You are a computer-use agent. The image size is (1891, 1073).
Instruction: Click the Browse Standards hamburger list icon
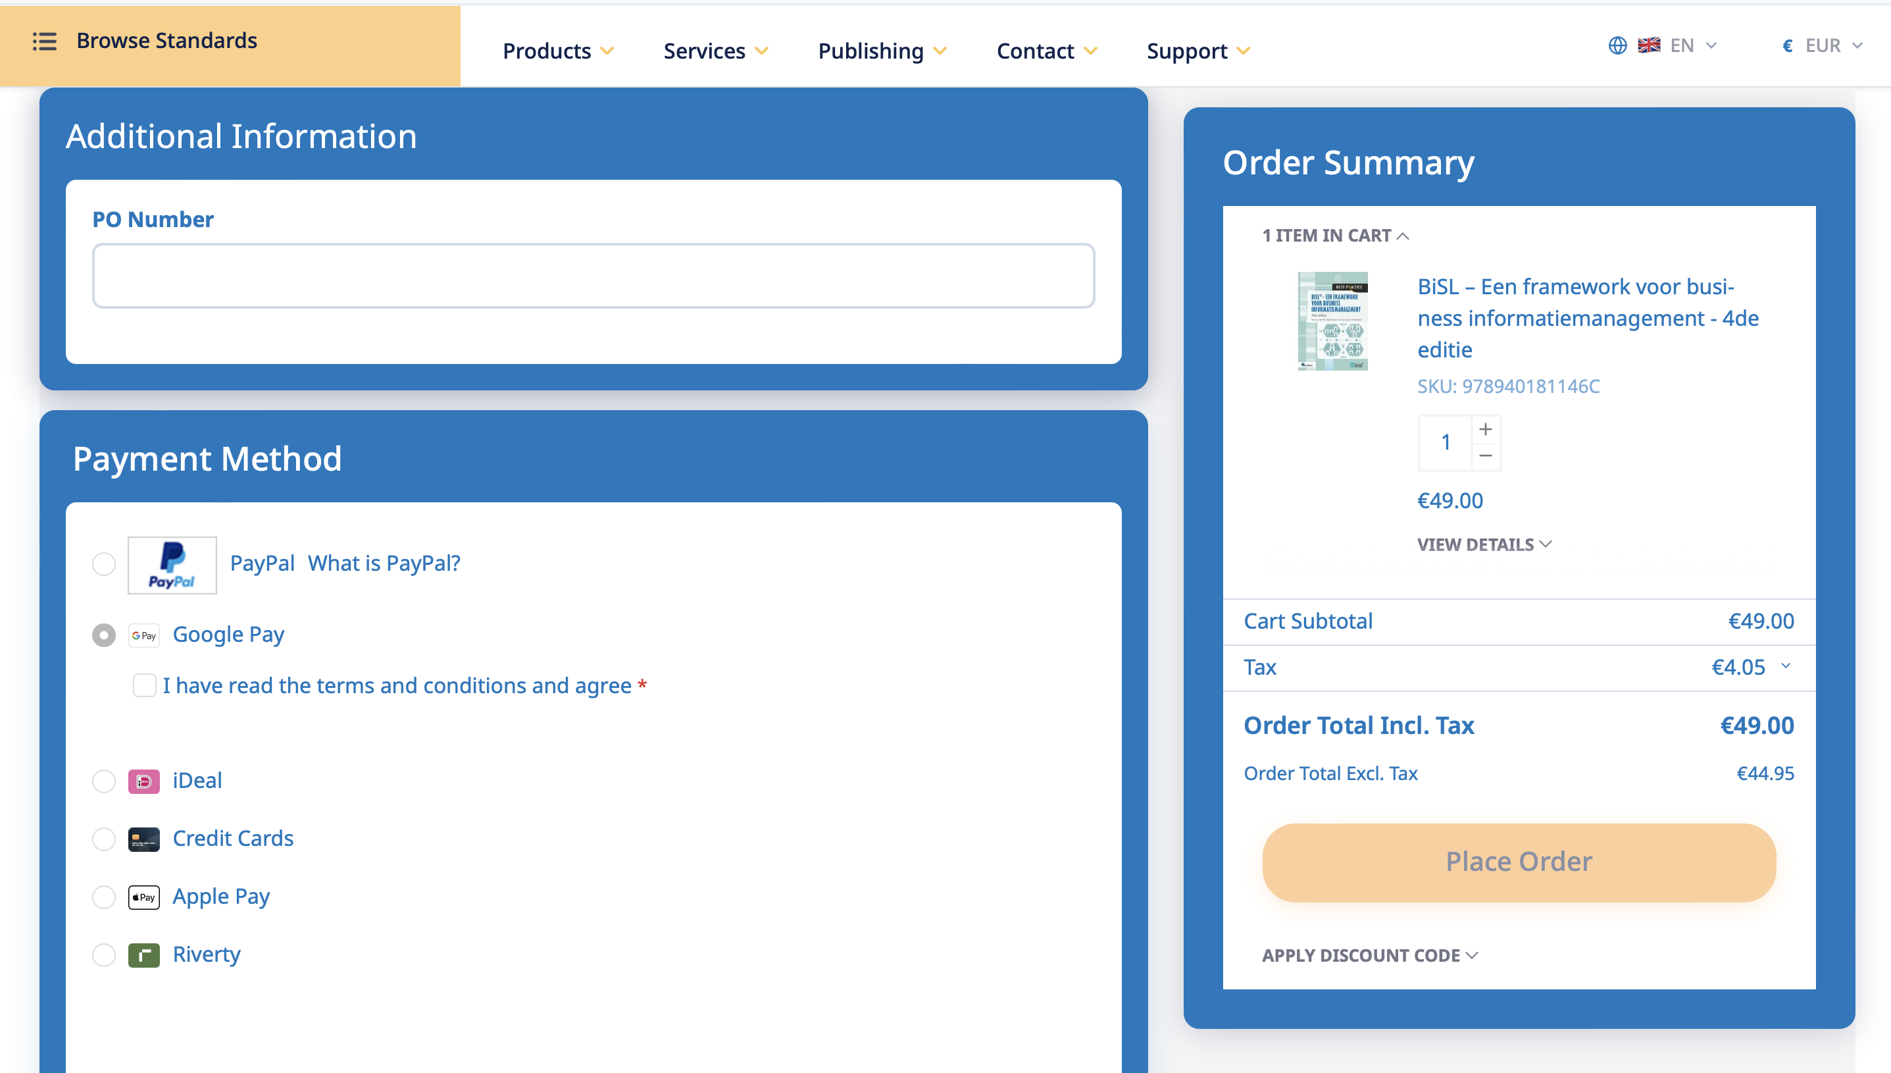pyautogui.click(x=44, y=41)
